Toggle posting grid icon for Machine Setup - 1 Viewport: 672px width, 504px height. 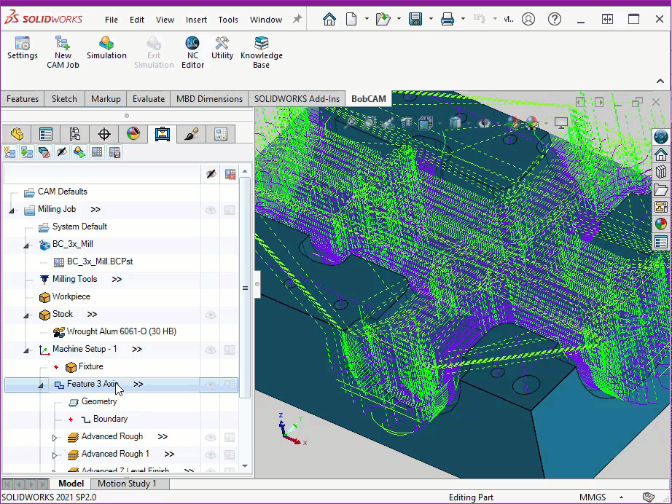click(230, 350)
